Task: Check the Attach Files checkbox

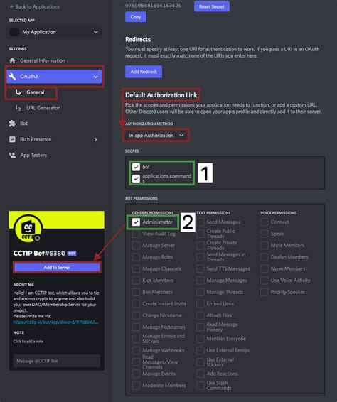Action: click(200, 315)
